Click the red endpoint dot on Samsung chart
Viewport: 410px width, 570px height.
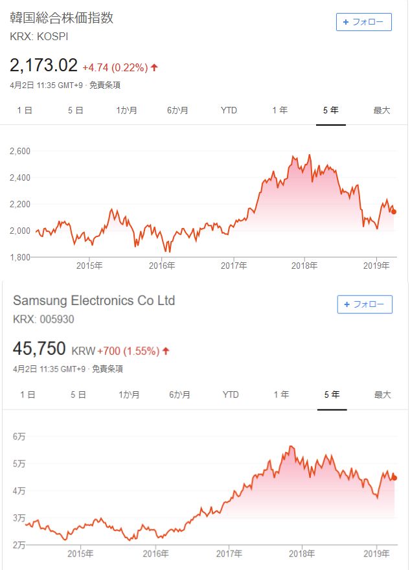click(395, 478)
